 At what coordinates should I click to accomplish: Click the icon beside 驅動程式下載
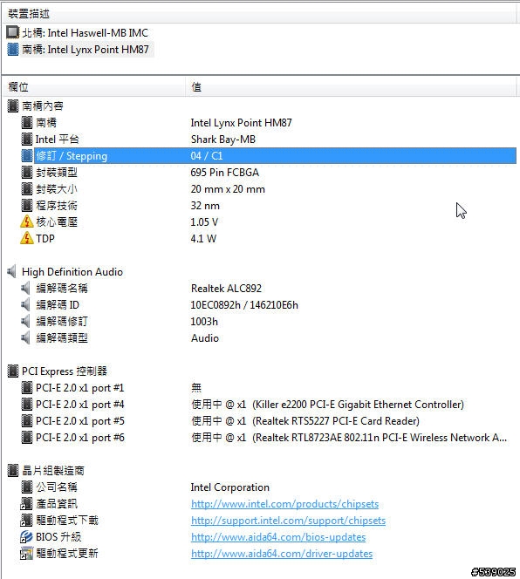(x=26, y=521)
